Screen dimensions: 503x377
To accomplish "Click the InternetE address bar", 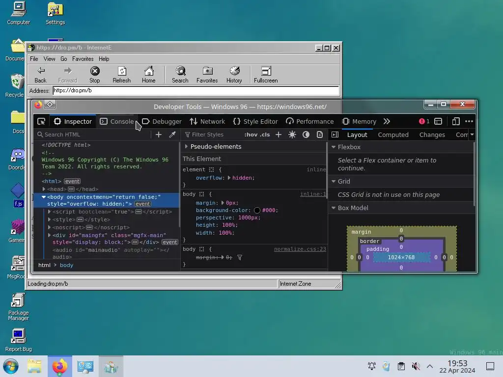I will click(196, 90).
